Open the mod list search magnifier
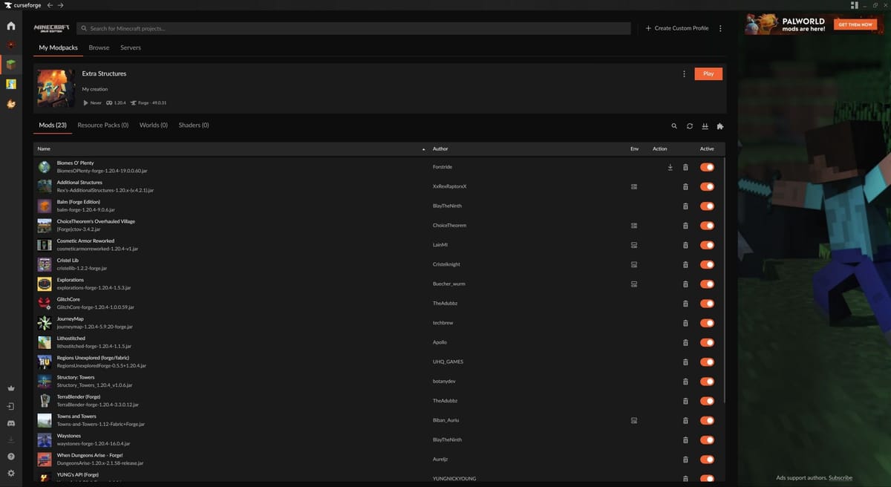The image size is (891, 487). [x=674, y=126]
